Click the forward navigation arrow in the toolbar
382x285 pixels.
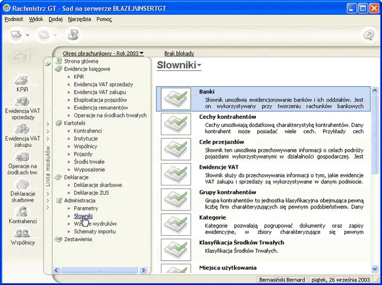(44, 35)
